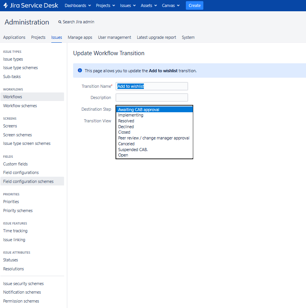
Task: Switch to the Manage apps tab
Action: 80,37
